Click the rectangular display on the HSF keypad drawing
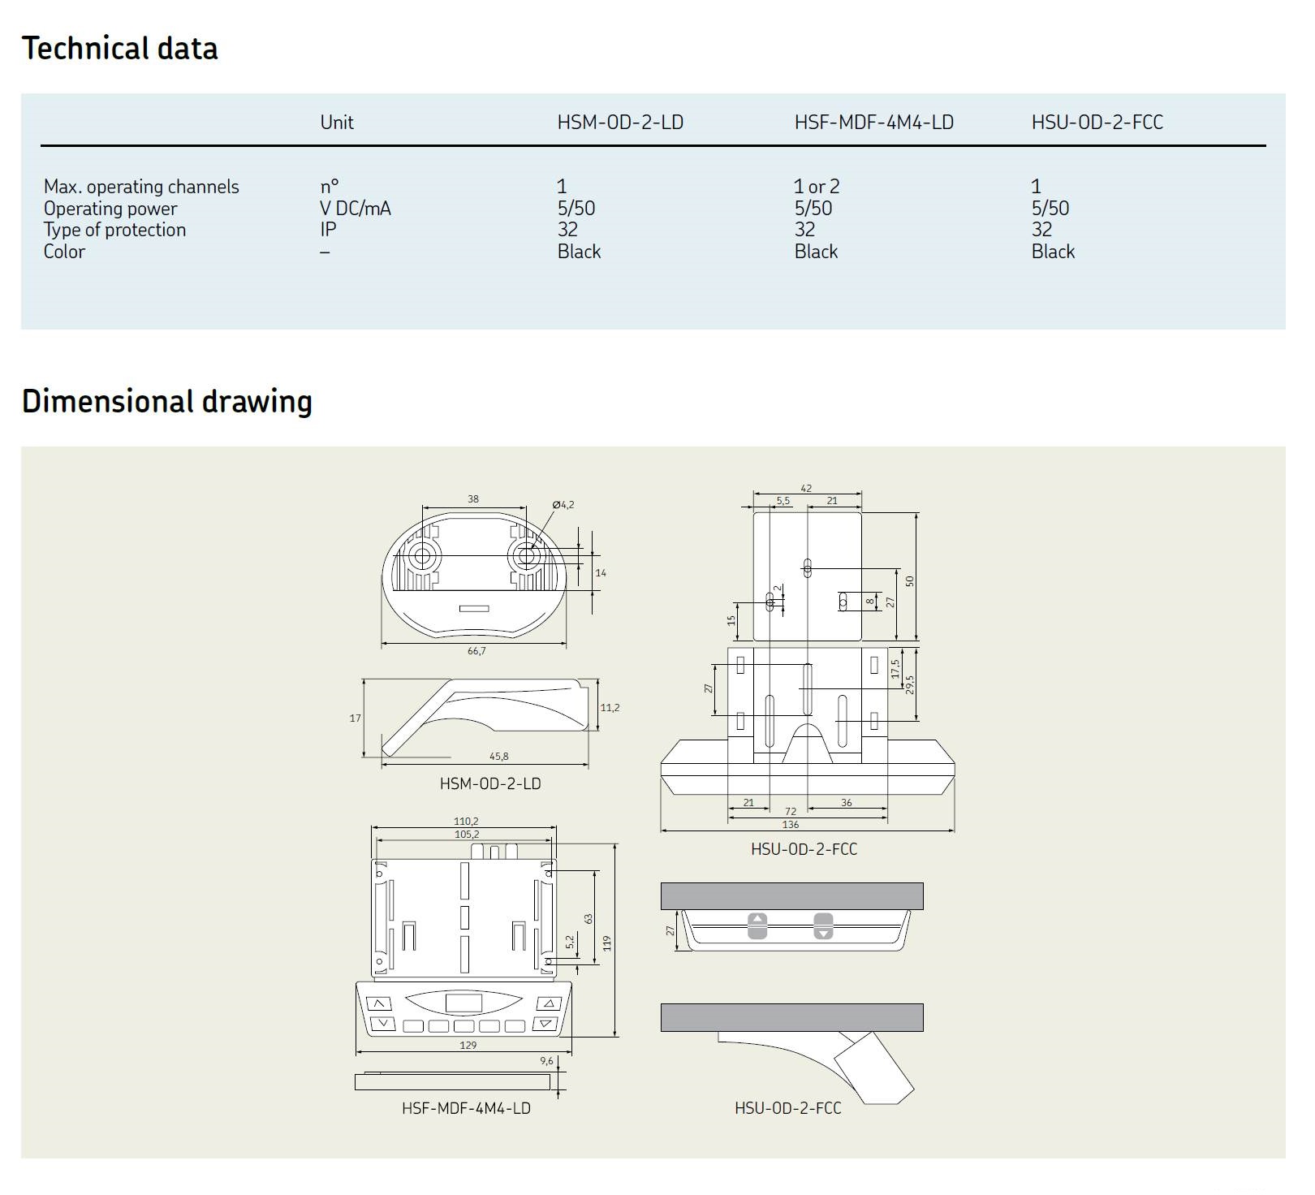1315x1195 pixels. point(463,1003)
